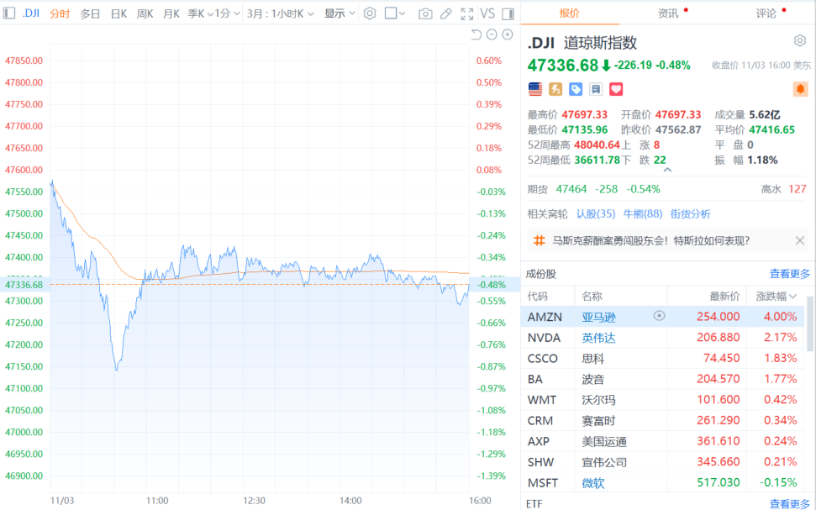Sort by 涨跌幅 column dropdown

point(776,296)
